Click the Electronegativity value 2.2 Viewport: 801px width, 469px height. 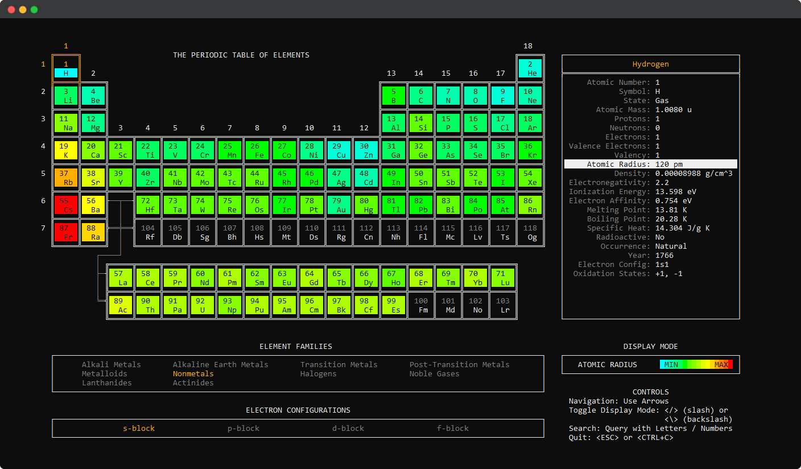coord(662,182)
